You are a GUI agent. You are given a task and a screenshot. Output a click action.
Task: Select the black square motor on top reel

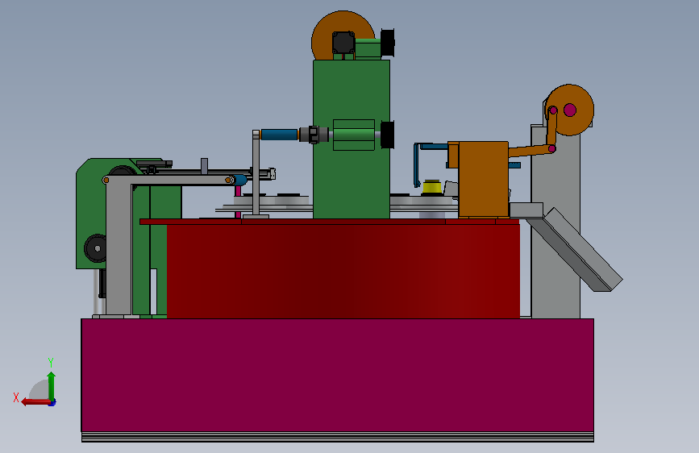[x=343, y=43]
